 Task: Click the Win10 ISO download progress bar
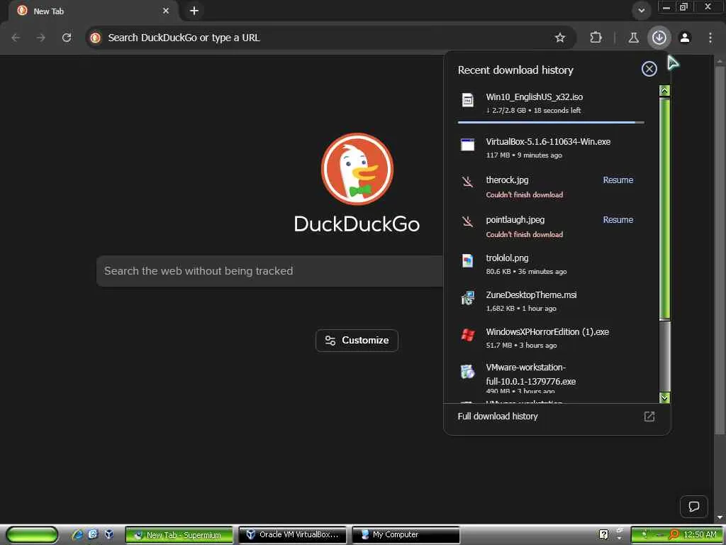tap(551, 122)
